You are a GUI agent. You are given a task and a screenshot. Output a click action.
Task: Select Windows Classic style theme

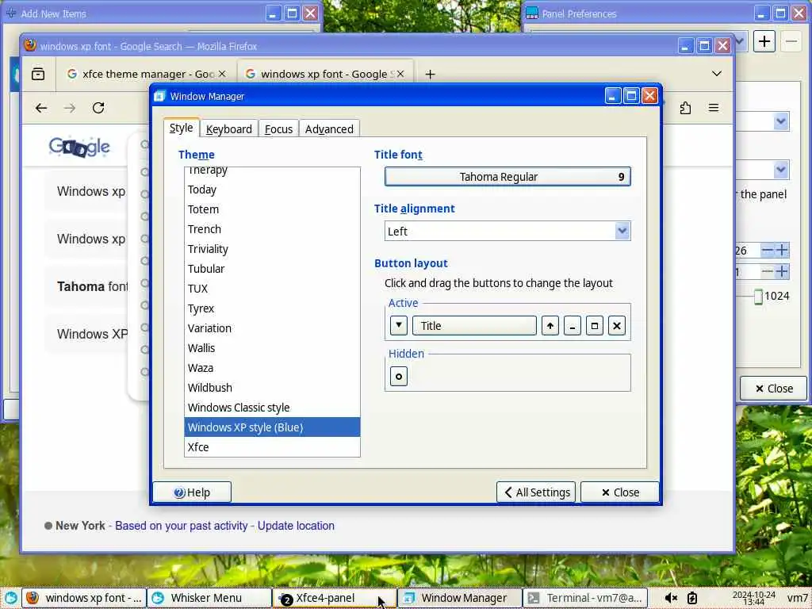(x=272, y=408)
